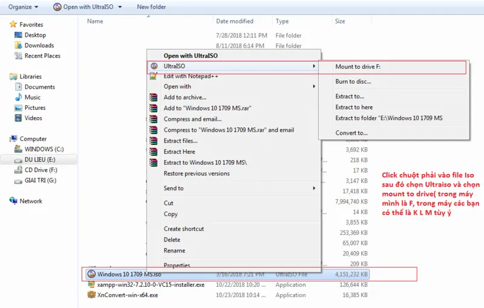Select Mount to drive F: option
This screenshot has width=484, height=308.
(358, 66)
